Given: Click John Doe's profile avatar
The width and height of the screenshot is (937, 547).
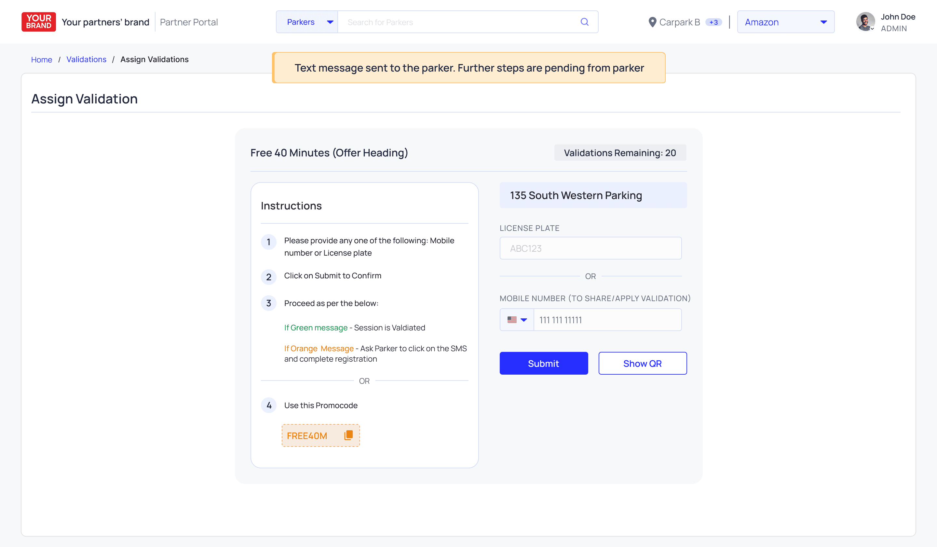Looking at the screenshot, I should 865,22.
